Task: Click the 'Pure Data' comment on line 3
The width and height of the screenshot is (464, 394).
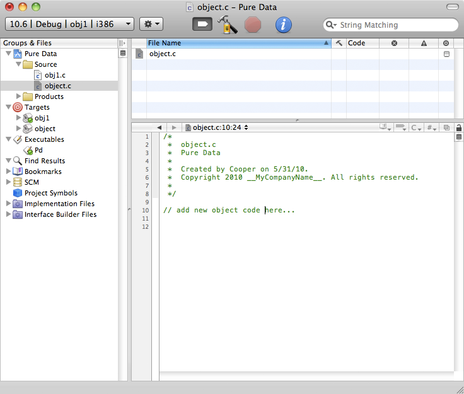Action: tap(200, 153)
